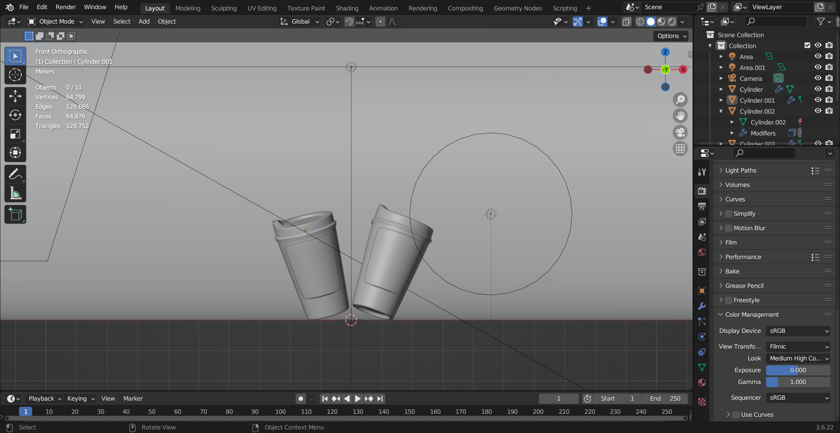This screenshot has height=433, width=840.
Task: Open the Render menu
Action: tap(66, 7)
